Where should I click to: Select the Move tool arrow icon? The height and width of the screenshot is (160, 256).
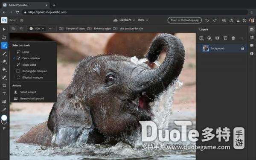coord(4,29)
